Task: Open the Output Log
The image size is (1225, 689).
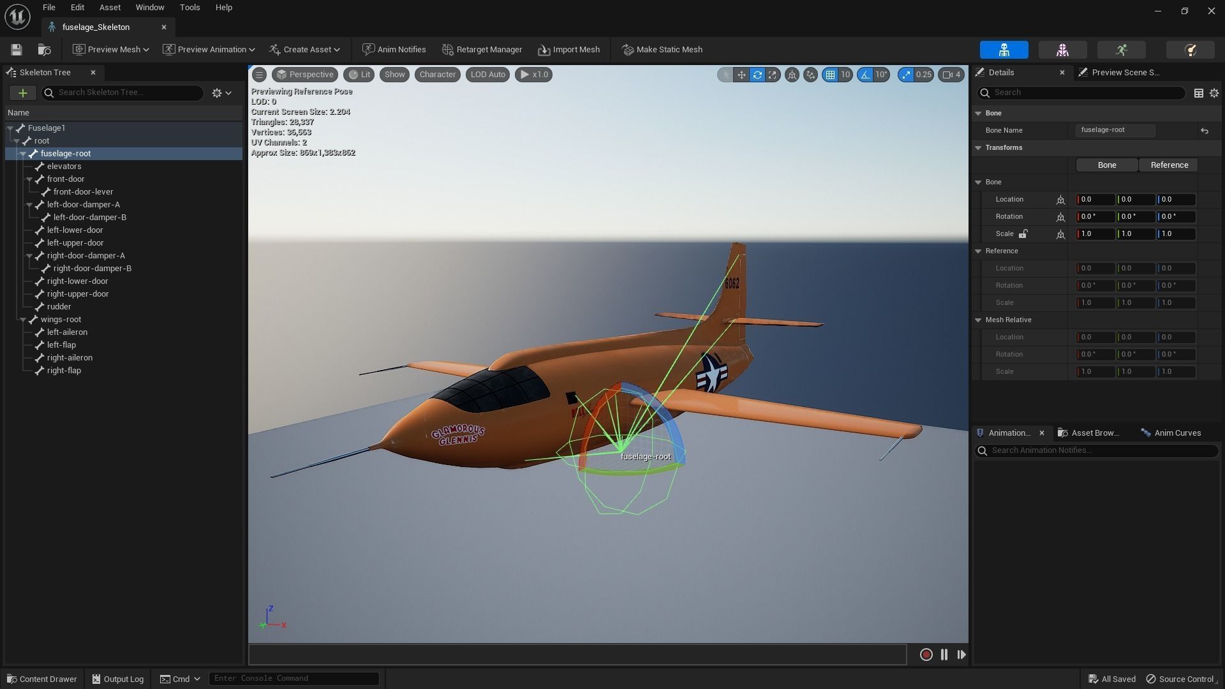Action: pyautogui.click(x=117, y=679)
